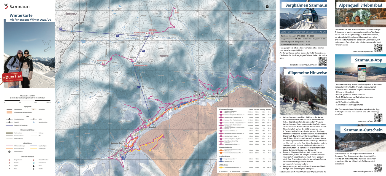Click the Kirche church symbol in the legend

[34, 166]
